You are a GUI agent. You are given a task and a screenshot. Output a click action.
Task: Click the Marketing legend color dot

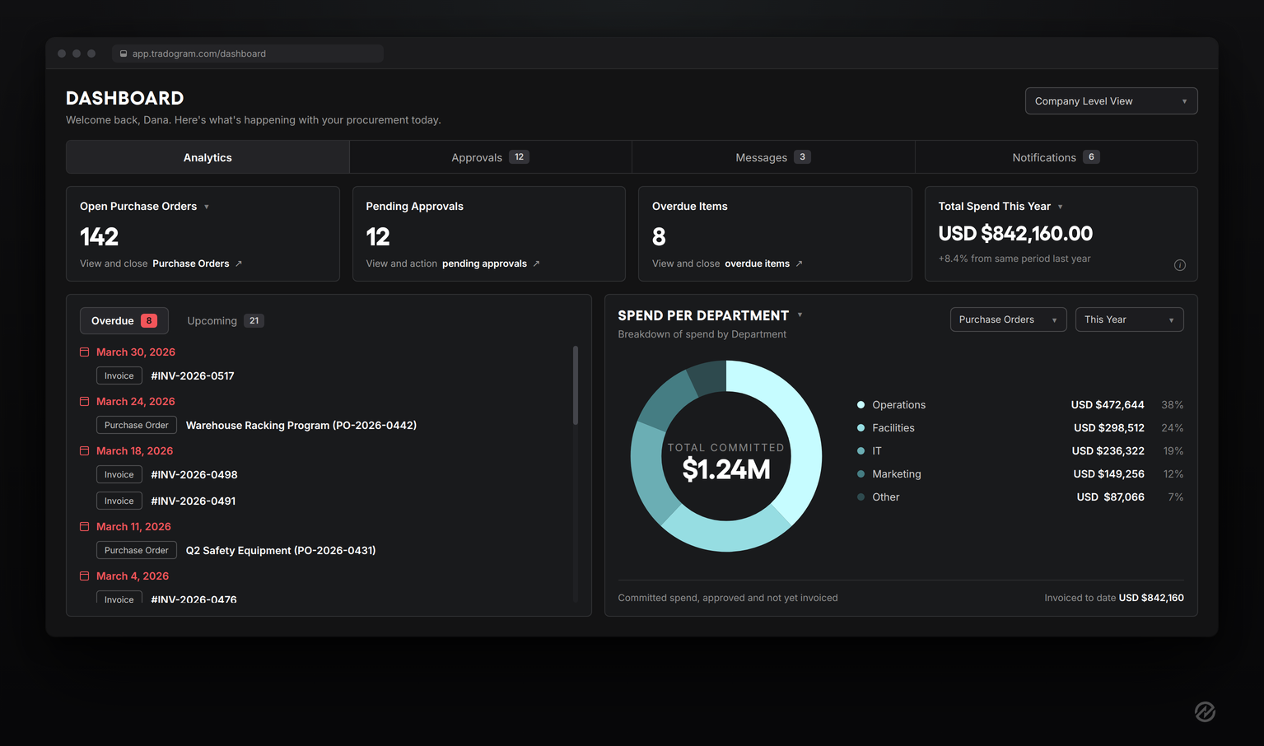point(861,473)
